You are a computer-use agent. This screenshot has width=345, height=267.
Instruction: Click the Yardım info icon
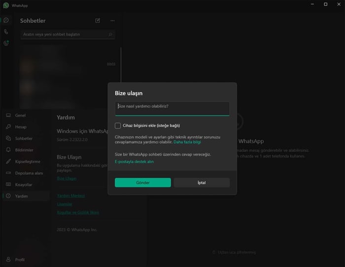8,196
